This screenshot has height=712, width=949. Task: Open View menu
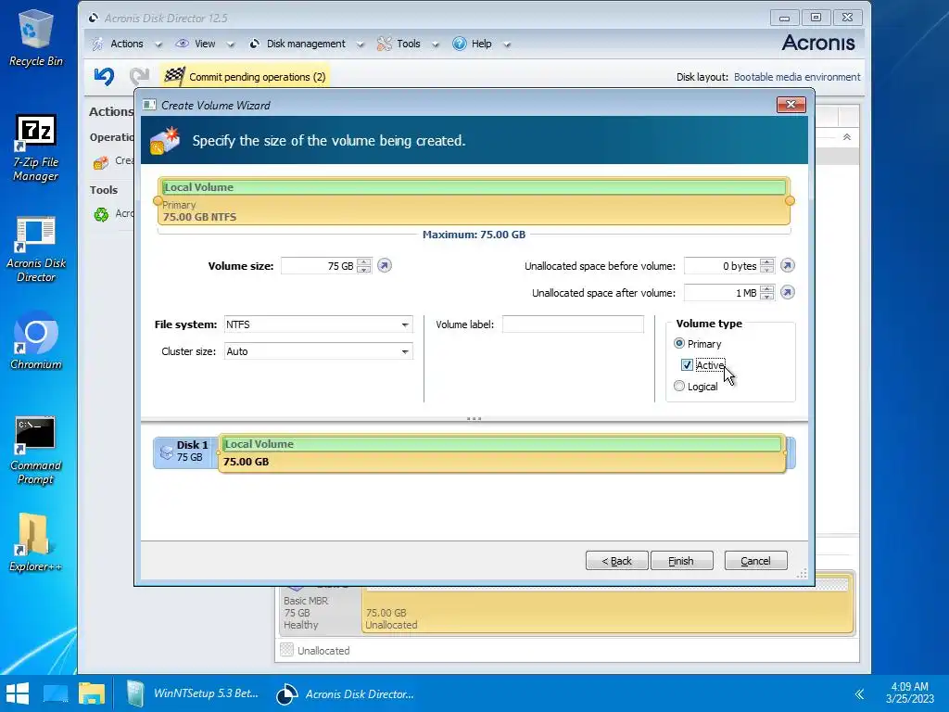tap(205, 44)
